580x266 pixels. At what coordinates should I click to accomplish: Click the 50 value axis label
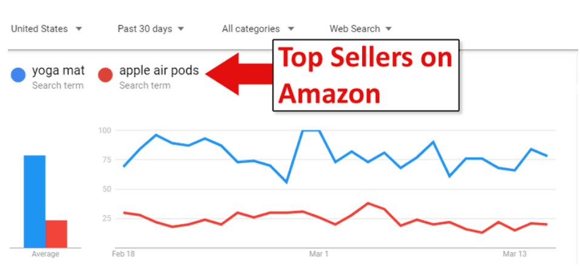pos(107,189)
